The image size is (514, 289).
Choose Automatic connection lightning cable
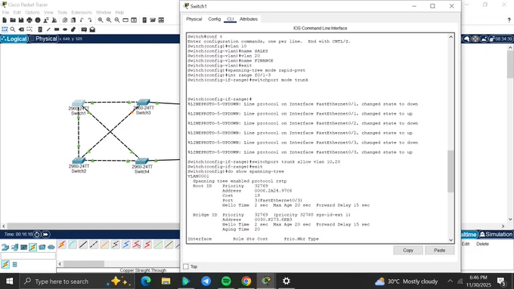tap(62, 244)
